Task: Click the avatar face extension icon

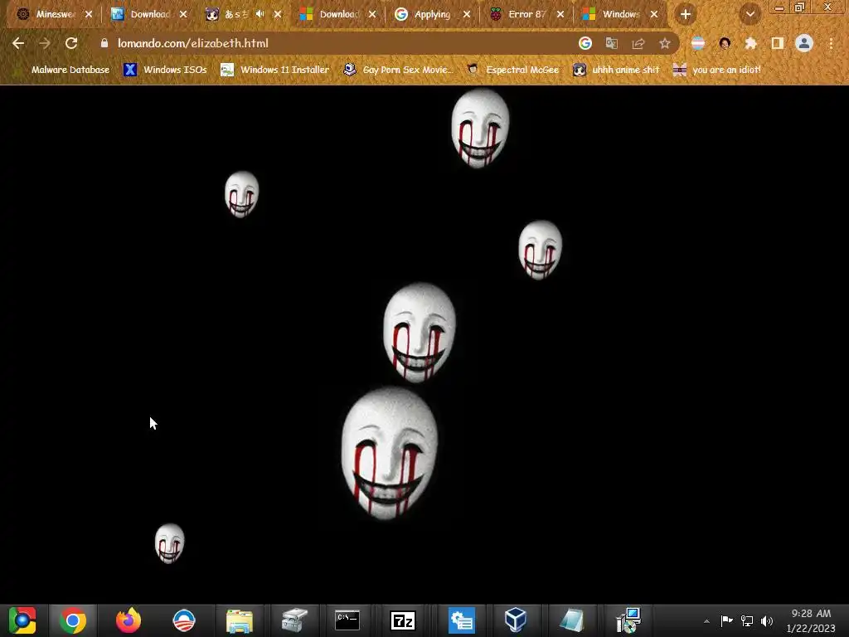Action: (725, 43)
